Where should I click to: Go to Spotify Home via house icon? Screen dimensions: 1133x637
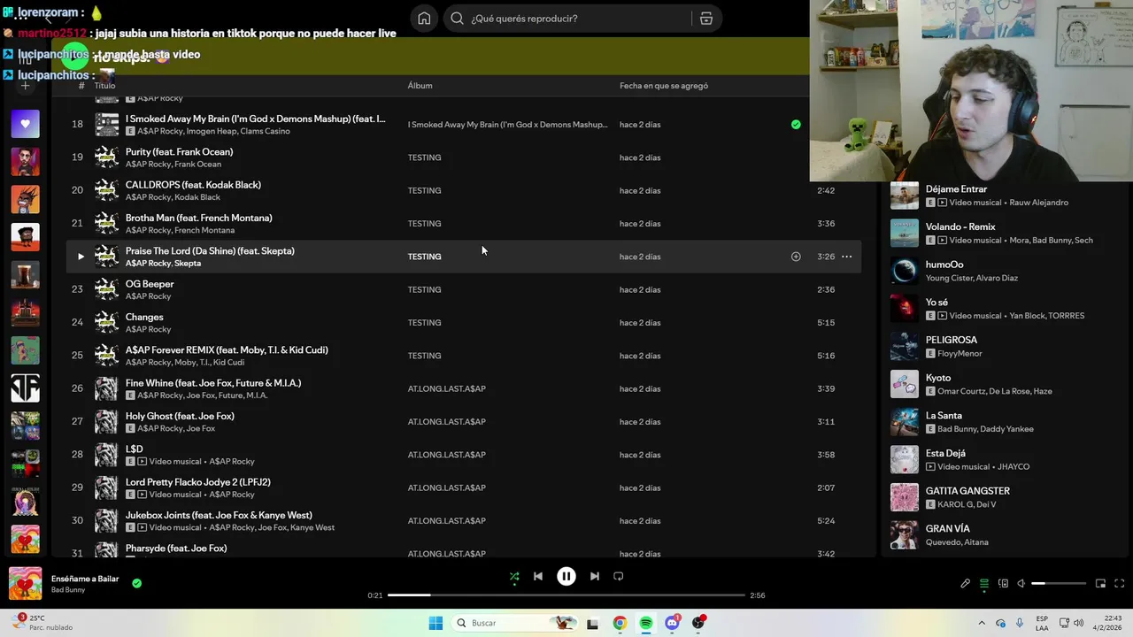click(424, 19)
